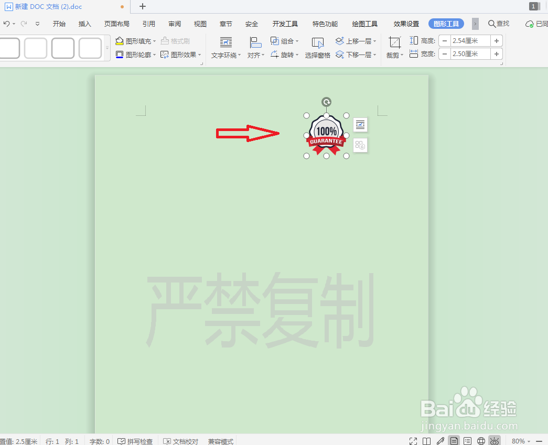548x445 pixels.
Task: Click the 宽度 2.50厘米 input field
Action: coord(470,54)
